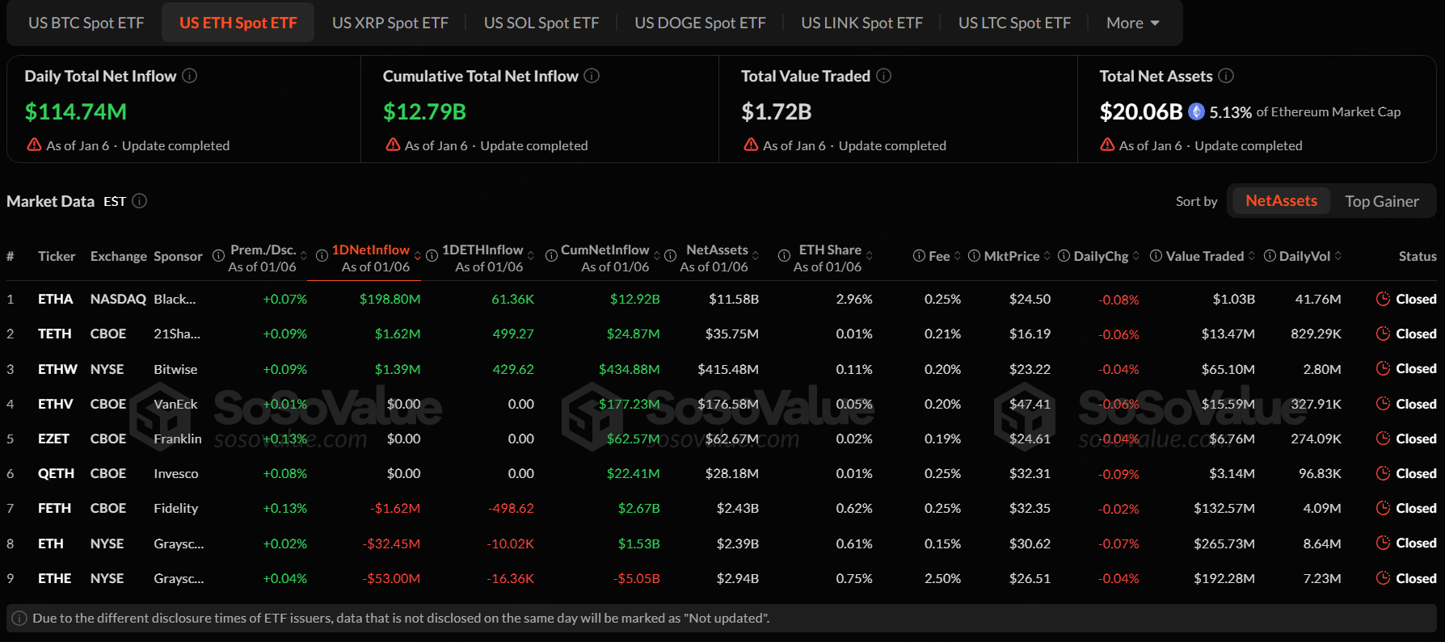Click info icon next to Total Net Assets

click(1226, 76)
